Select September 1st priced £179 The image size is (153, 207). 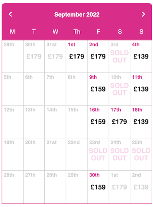pyautogui.click(x=77, y=57)
